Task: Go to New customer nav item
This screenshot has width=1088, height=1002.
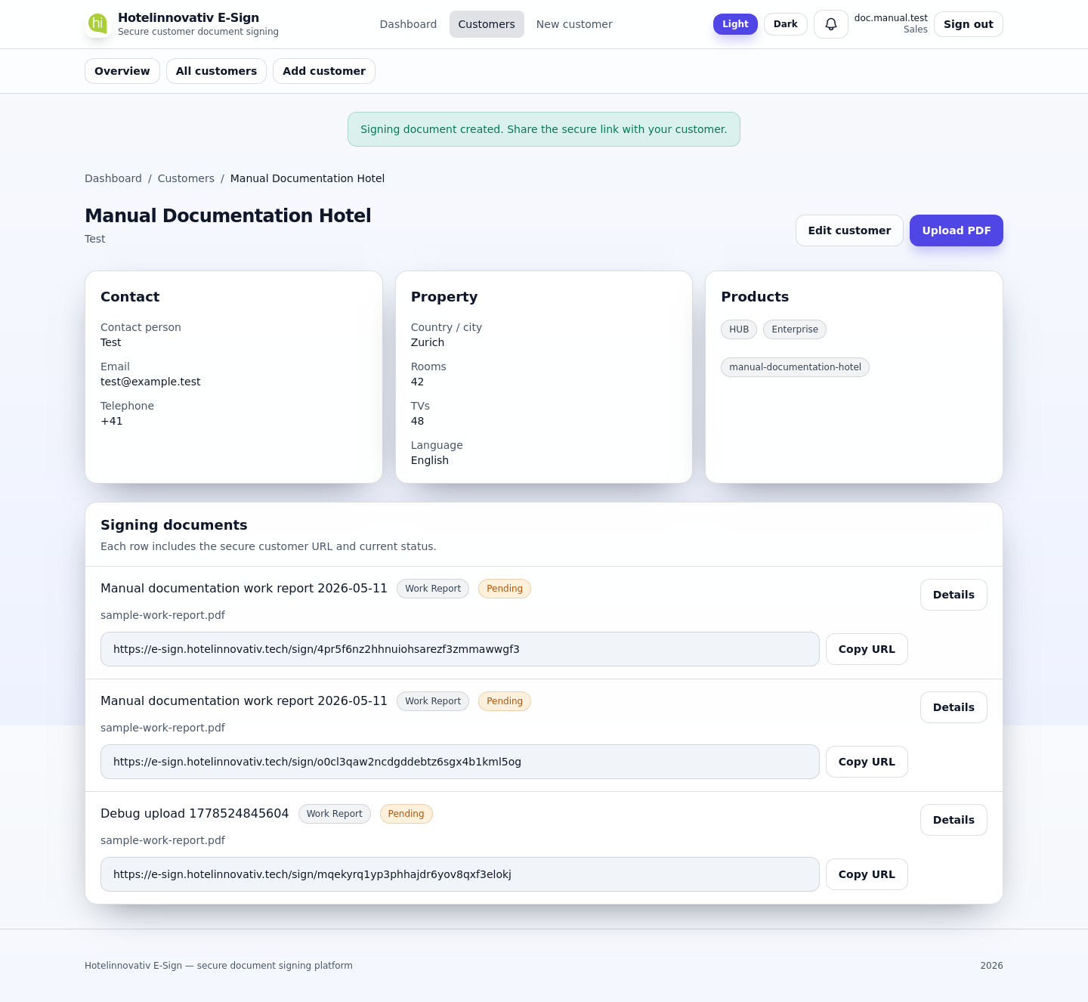Action: tap(574, 24)
